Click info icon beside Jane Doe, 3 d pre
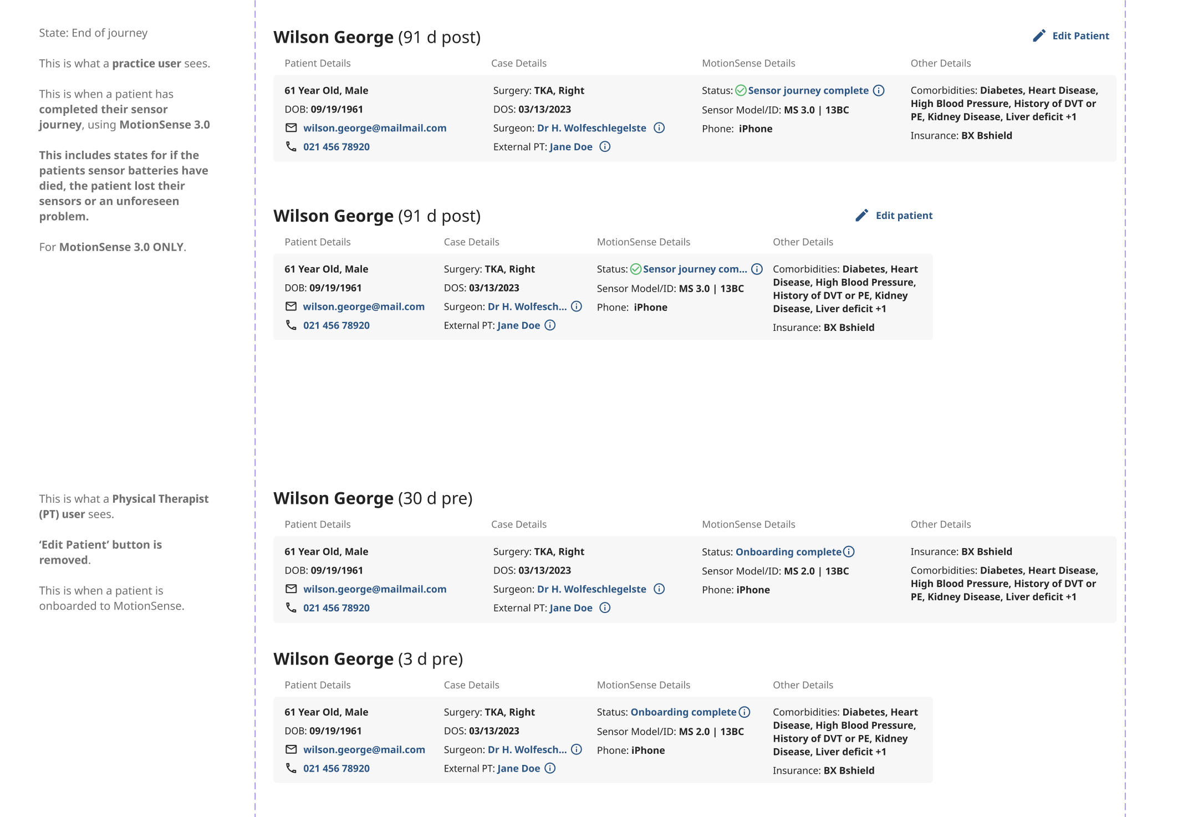 point(550,768)
